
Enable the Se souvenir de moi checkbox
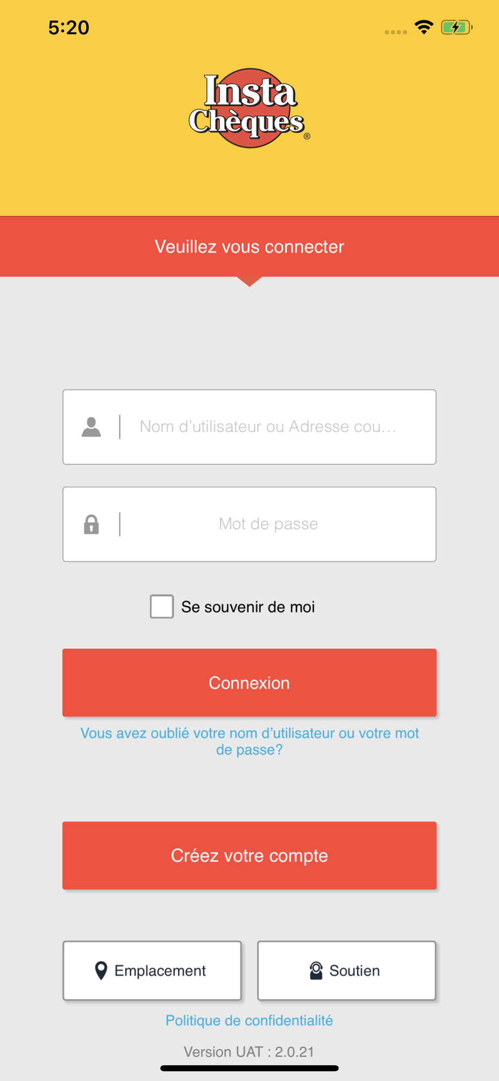[x=162, y=606]
